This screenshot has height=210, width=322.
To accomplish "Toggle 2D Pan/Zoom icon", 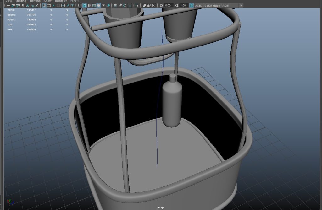I will (32, 6).
